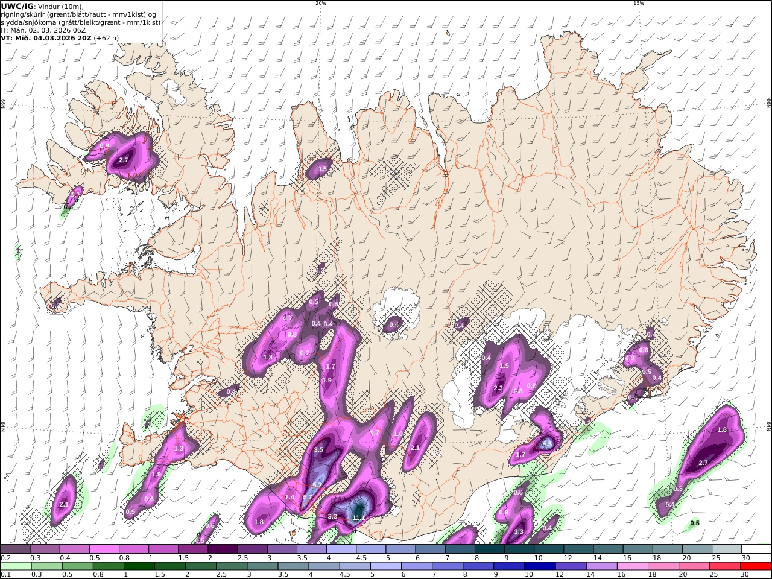
Task: Click the bright magenta '0.5' swatch in snow legend
Action: click(104, 549)
